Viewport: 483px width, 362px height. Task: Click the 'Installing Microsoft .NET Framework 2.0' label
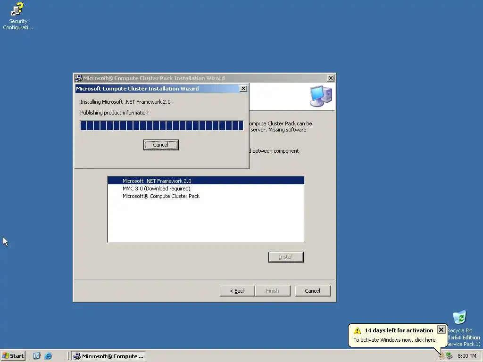click(x=125, y=102)
